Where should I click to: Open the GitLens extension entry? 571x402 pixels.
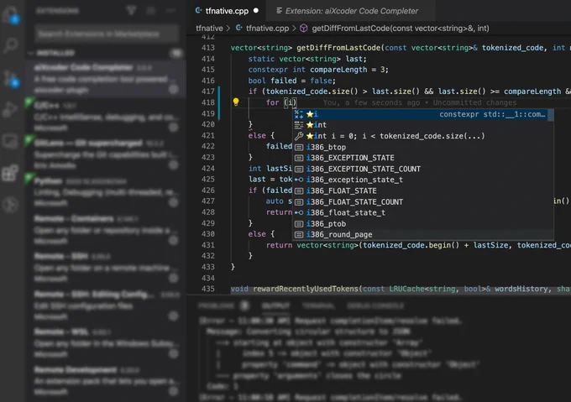106,154
